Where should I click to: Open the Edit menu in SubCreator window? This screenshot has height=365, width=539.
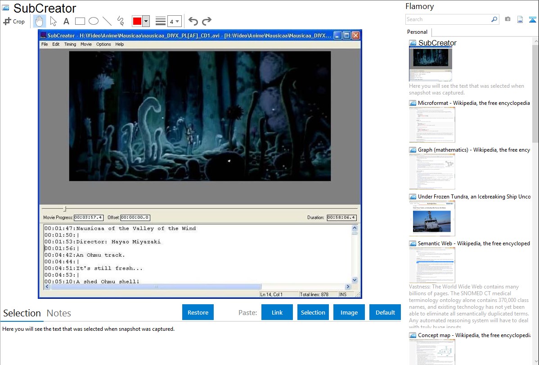click(x=56, y=45)
